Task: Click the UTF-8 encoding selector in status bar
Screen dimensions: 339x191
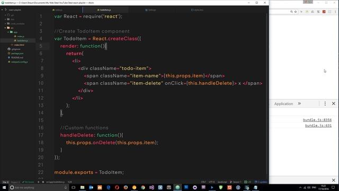Action: pos(211,182)
